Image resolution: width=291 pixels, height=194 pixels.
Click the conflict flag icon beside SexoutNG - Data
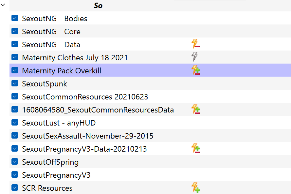(x=196, y=44)
